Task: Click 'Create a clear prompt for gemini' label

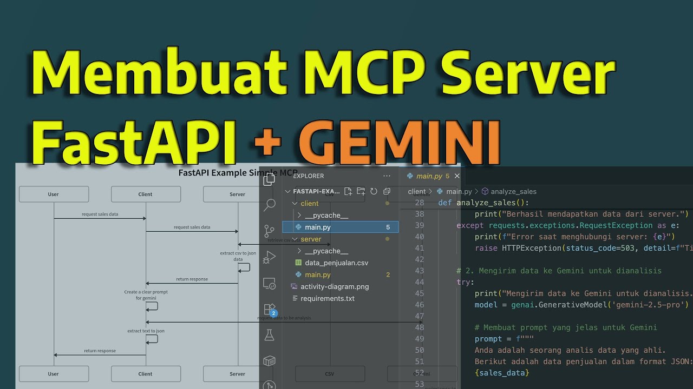Action: click(146, 295)
